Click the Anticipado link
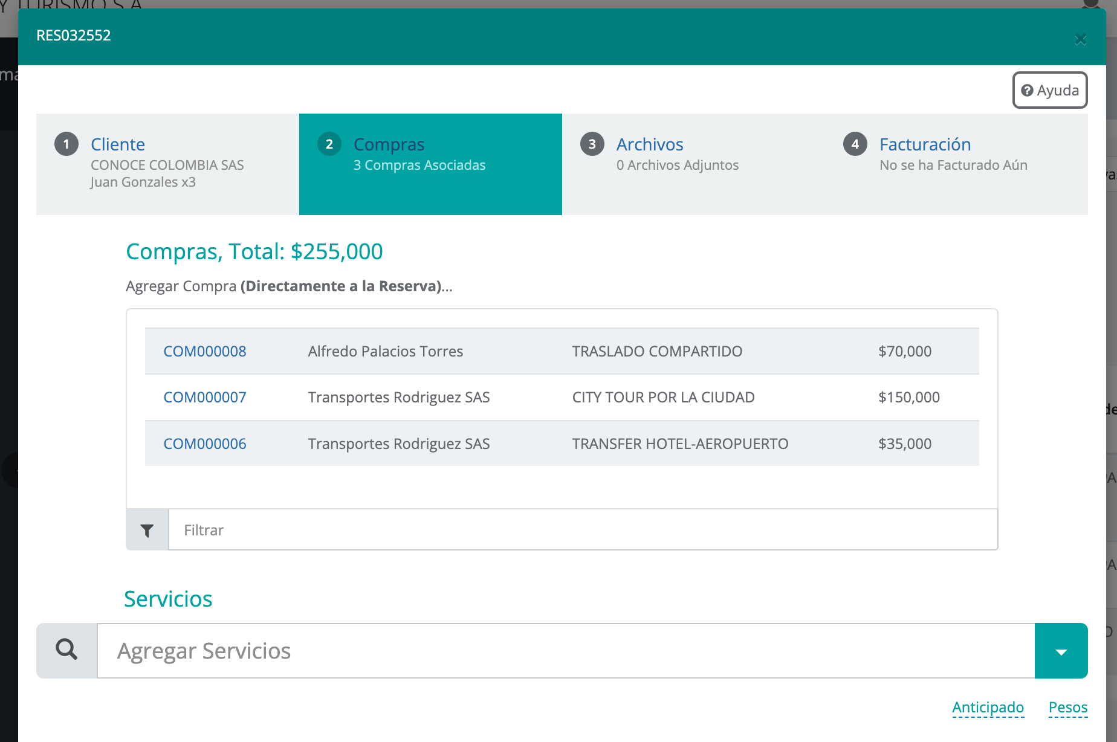Viewport: 1117px width, 742px height. click(988, 708)
